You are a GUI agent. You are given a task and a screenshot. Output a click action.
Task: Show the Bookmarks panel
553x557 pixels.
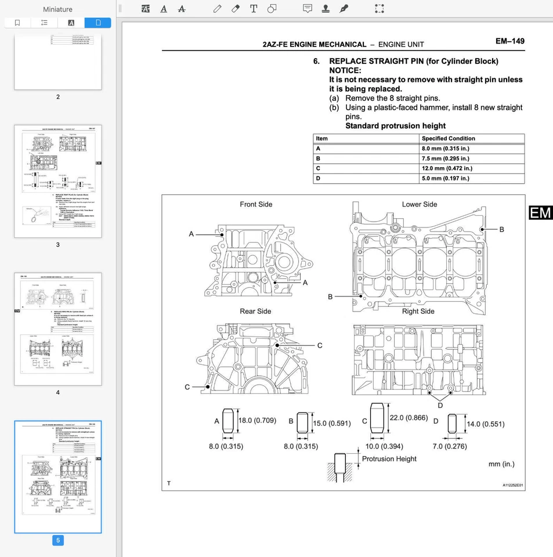[x=18, y=22]
